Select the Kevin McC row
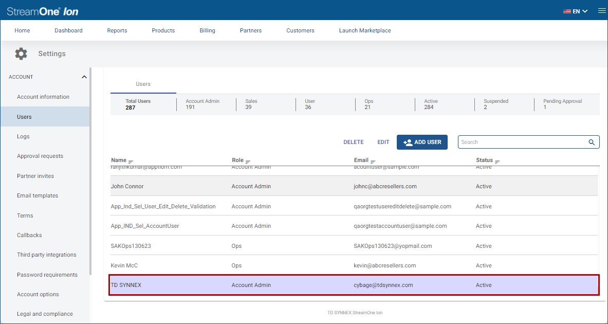The height and width of the screenshot is (324, 608). pyautogui.click(x=354, y=265)
